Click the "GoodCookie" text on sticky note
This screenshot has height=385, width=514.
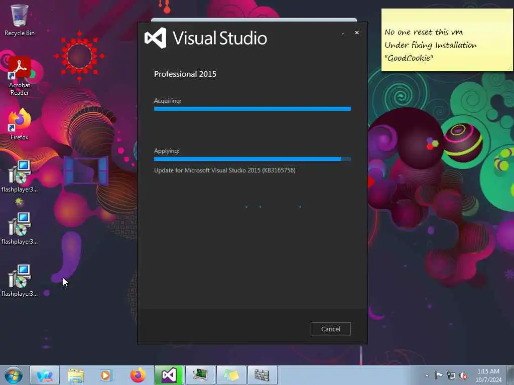409,58
